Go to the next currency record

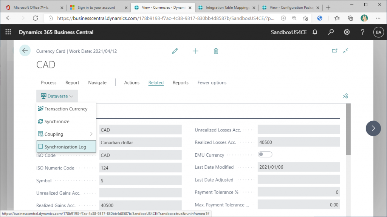373,128
